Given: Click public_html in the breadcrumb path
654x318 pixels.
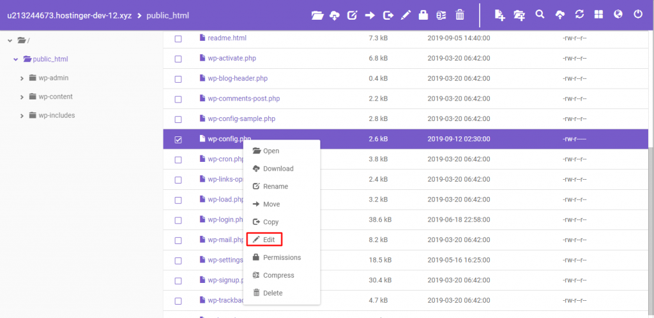Looking at the screenshot, I should pyautogui.click(x=167, y=15).
